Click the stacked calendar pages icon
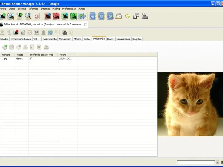The width and height of the screenshot is (223, 167). pyautogui.click(x=136, y=16)
